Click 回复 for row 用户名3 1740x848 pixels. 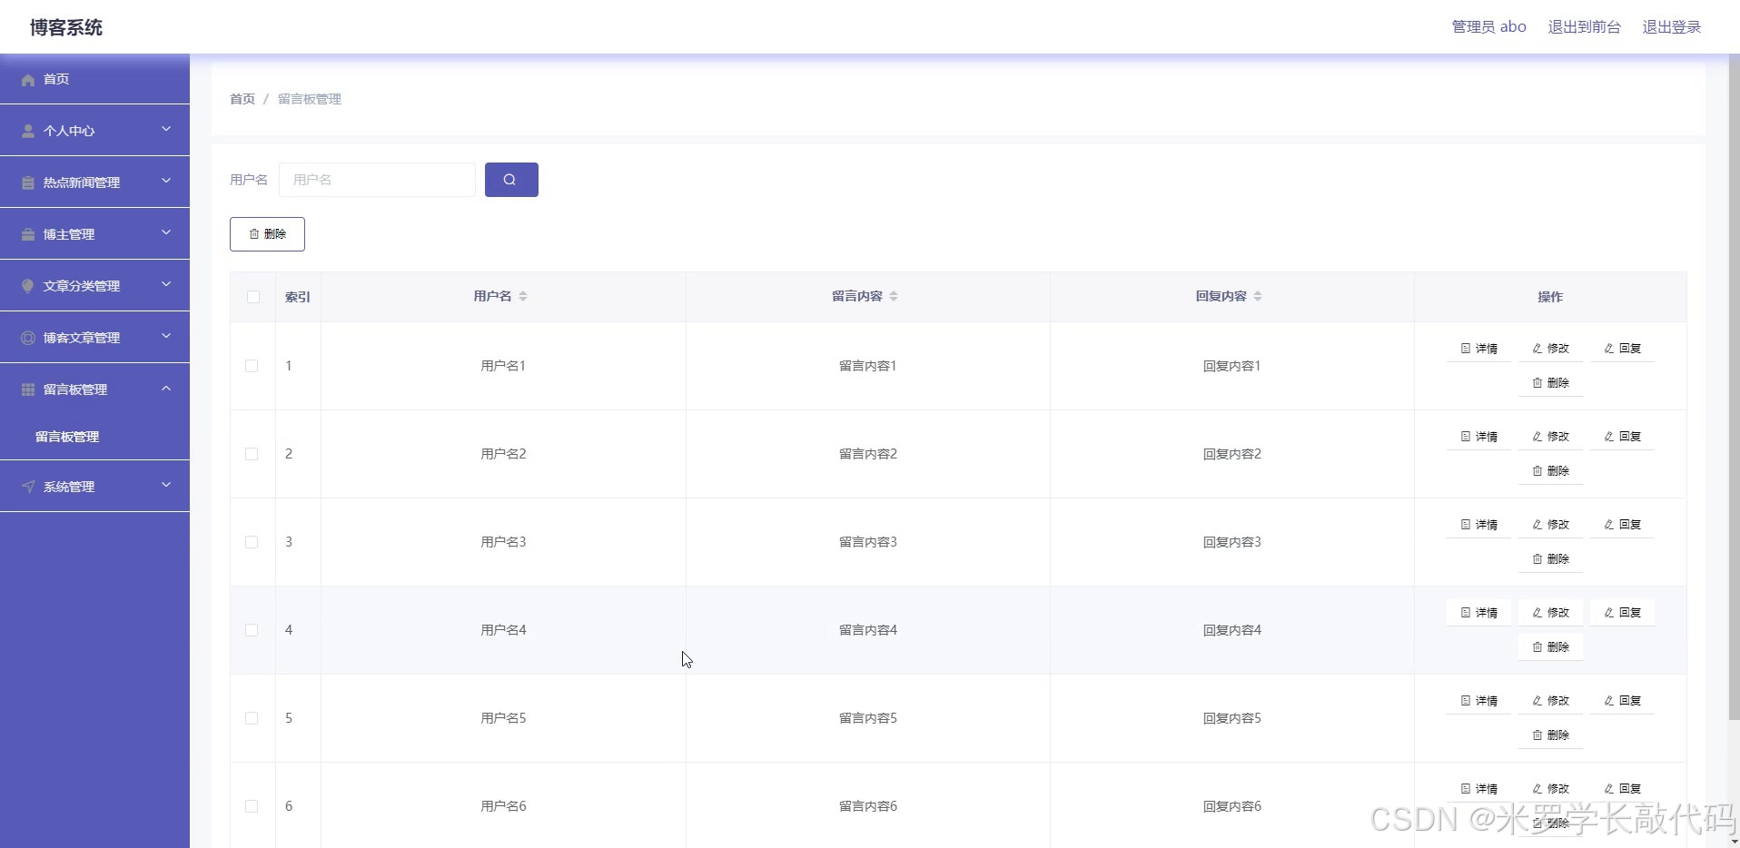point(1622,525)
